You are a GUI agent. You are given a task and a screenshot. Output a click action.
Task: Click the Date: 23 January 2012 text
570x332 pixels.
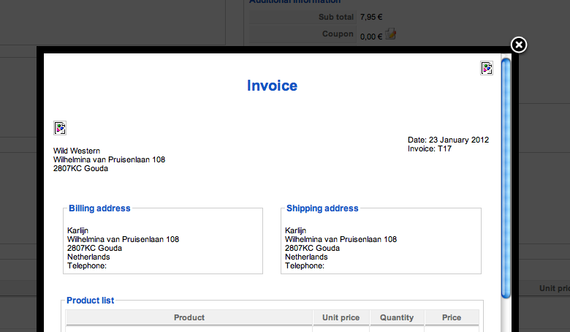[448, 140]
